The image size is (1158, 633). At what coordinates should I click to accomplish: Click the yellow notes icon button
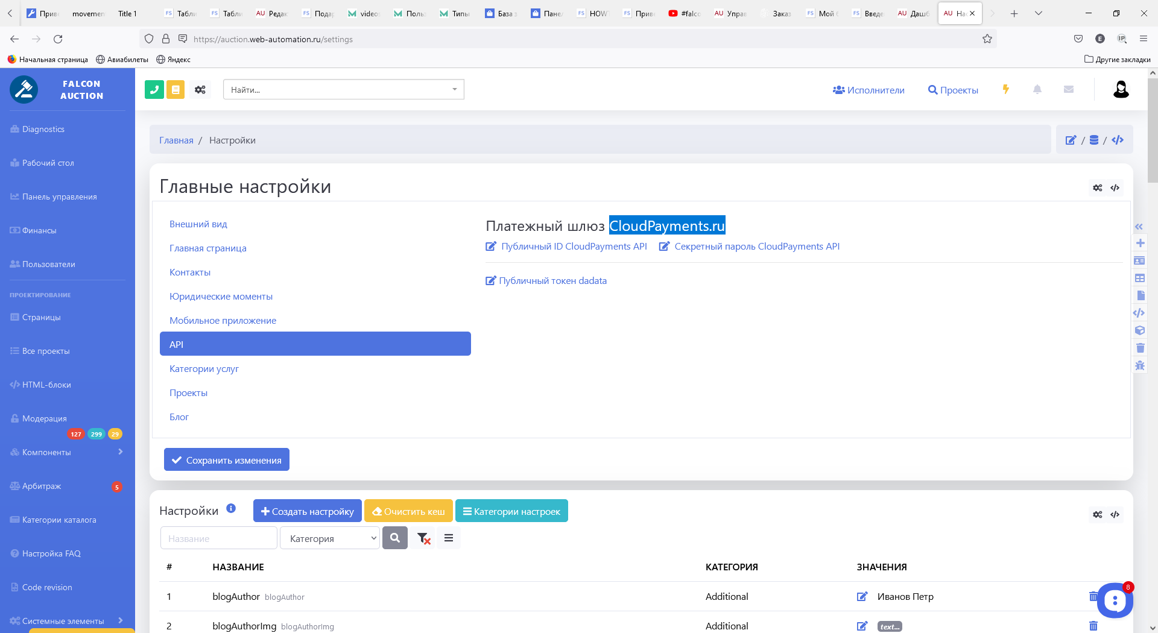point(176,90)
